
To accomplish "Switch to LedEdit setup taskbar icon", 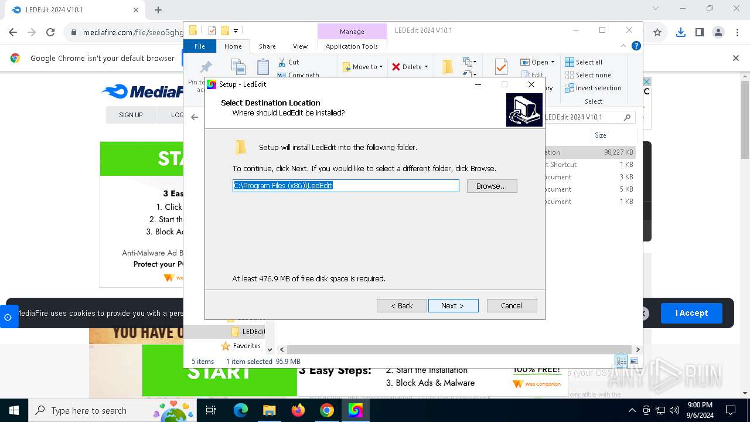I will [x=356, y=410].
